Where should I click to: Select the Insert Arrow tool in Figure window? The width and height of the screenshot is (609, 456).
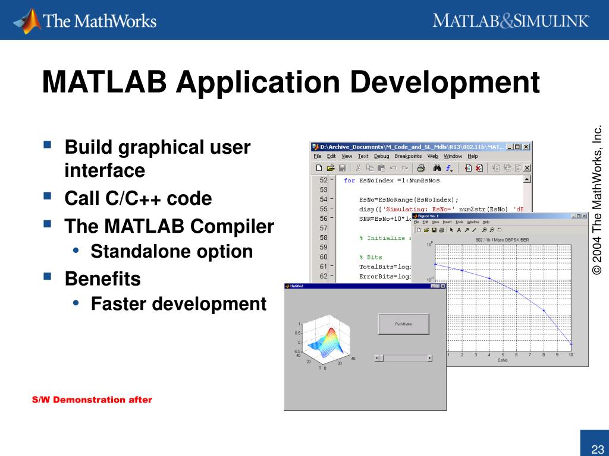[466, 230]
